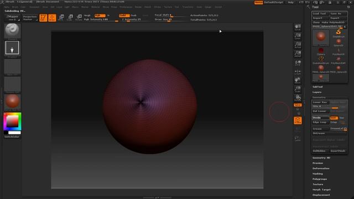
Task: Pick a color in the color picker
Action: click(12, 122)
